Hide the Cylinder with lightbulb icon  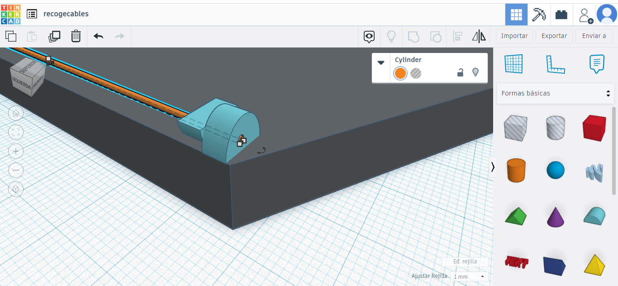click(475, 72)
